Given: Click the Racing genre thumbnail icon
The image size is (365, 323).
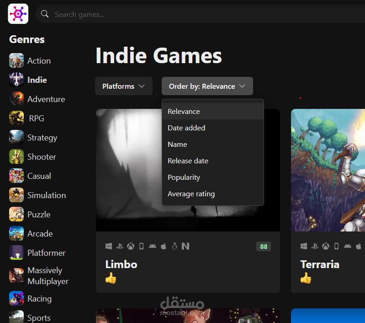Looking at the screenshot, I should tap(16, 298).
